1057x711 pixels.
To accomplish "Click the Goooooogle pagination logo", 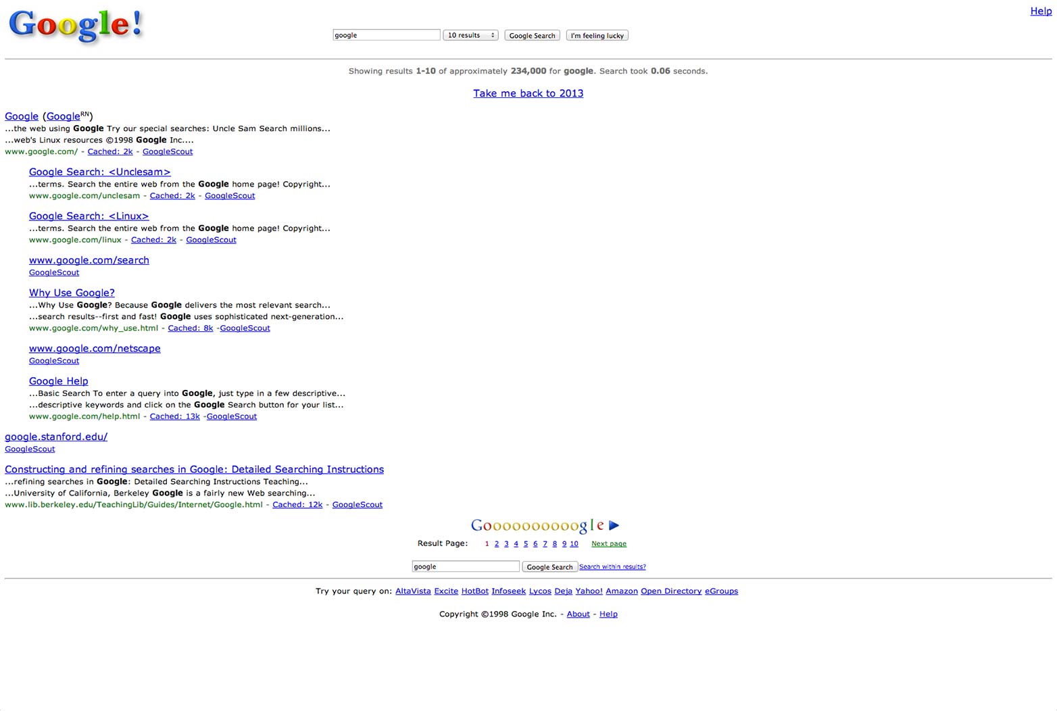I will tap(537, 526).
